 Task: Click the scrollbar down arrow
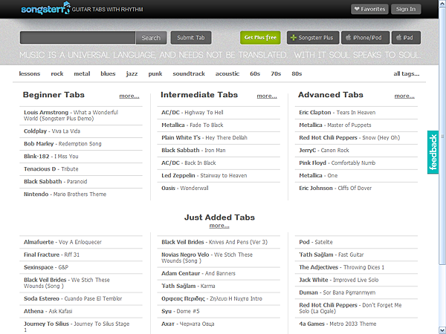[x=442, y=330]
